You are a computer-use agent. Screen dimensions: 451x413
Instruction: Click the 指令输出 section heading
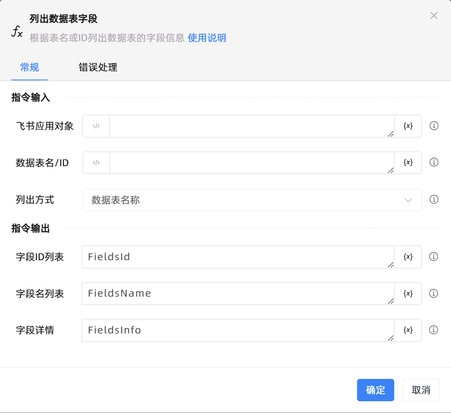[x=31, y=228]
